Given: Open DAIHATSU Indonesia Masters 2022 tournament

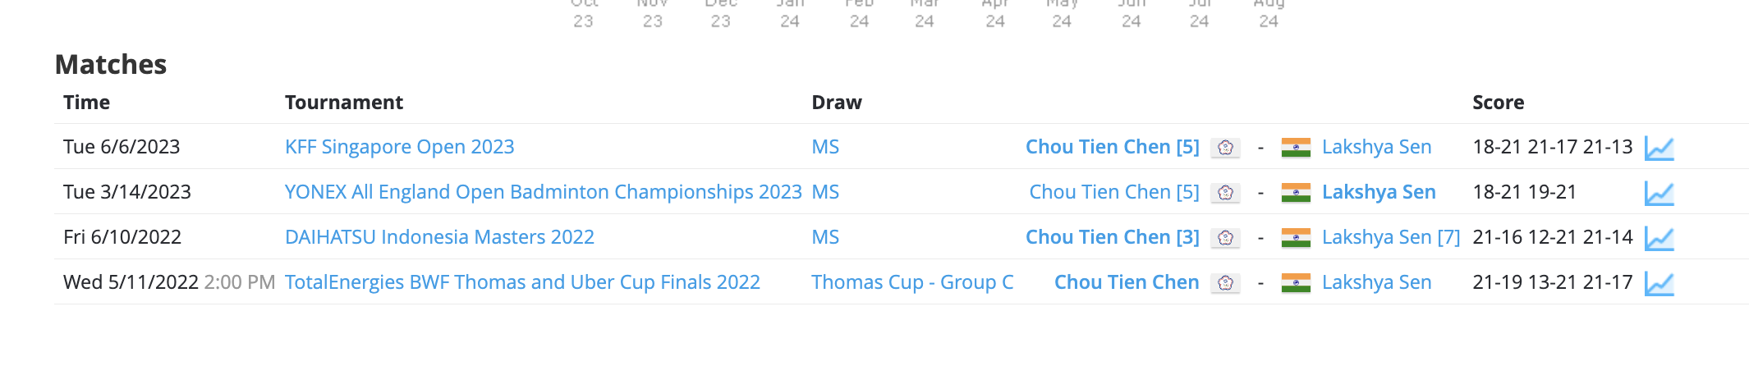Looking at the screenshot, I should [x=439, y=237].
